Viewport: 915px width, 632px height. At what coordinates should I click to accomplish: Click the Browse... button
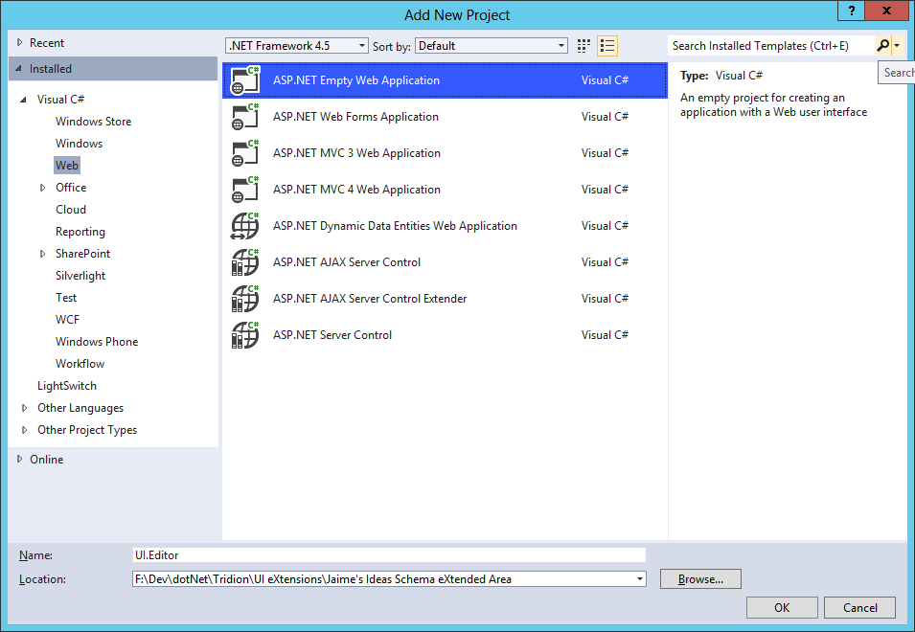(700, 579)
